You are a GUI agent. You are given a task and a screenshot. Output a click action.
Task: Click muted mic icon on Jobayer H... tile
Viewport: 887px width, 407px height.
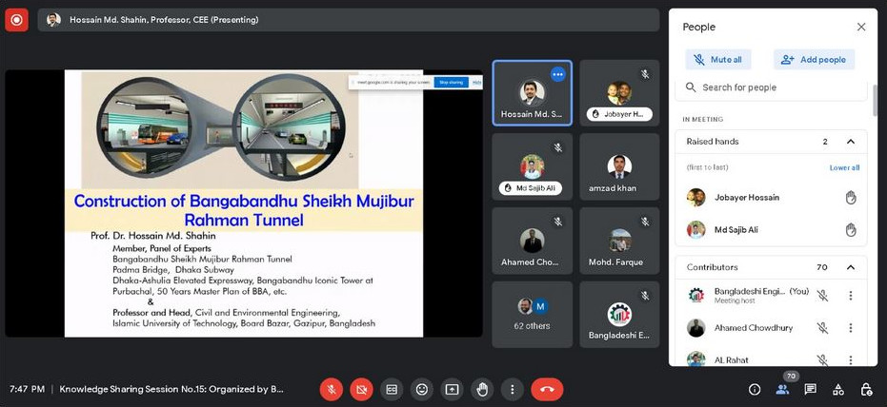click(645, 74)
